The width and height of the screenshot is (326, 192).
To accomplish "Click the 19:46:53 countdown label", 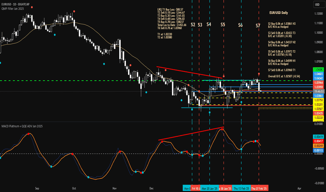I will pyautogui.click(x=319, y=91).
